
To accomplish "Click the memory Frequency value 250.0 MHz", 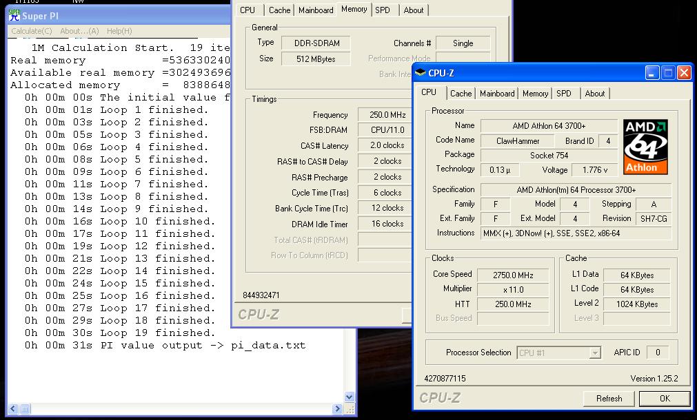I will [386, 114].
